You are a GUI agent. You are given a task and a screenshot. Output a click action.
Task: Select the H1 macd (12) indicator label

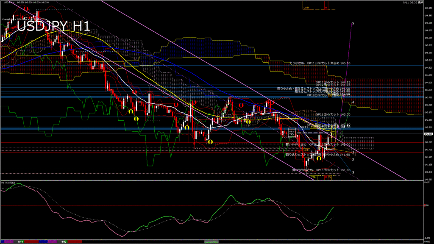tap(8, 183)
